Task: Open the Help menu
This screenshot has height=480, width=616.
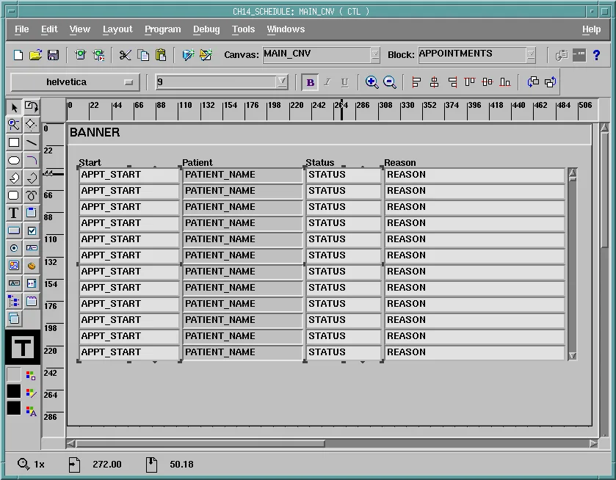Action: [x=591, y=29]
